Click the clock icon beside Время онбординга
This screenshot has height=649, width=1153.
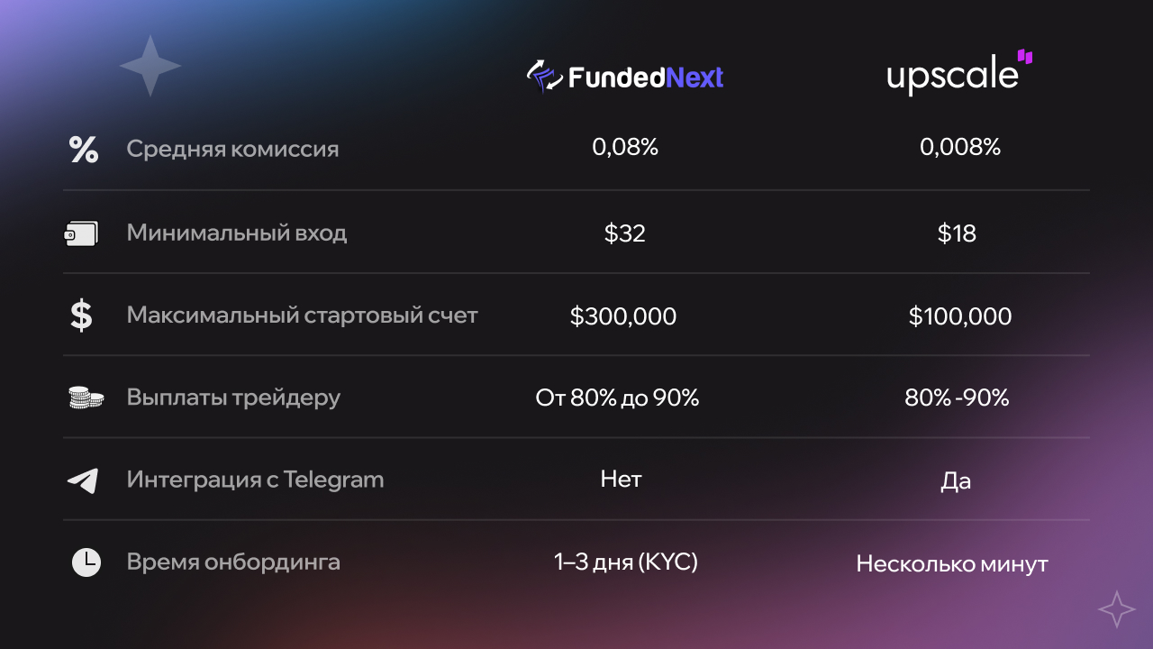tap(86, 562)
